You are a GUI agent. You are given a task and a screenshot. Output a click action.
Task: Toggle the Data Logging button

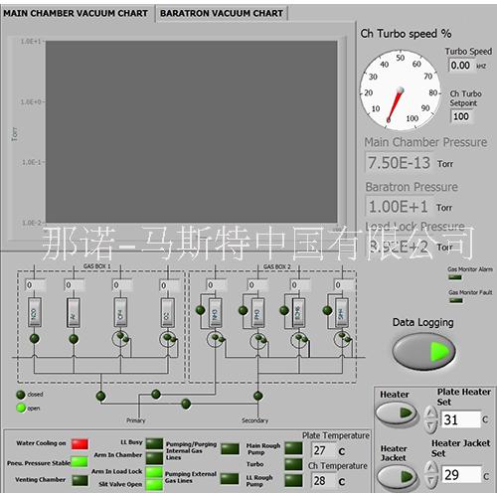(x=424, y=351)
